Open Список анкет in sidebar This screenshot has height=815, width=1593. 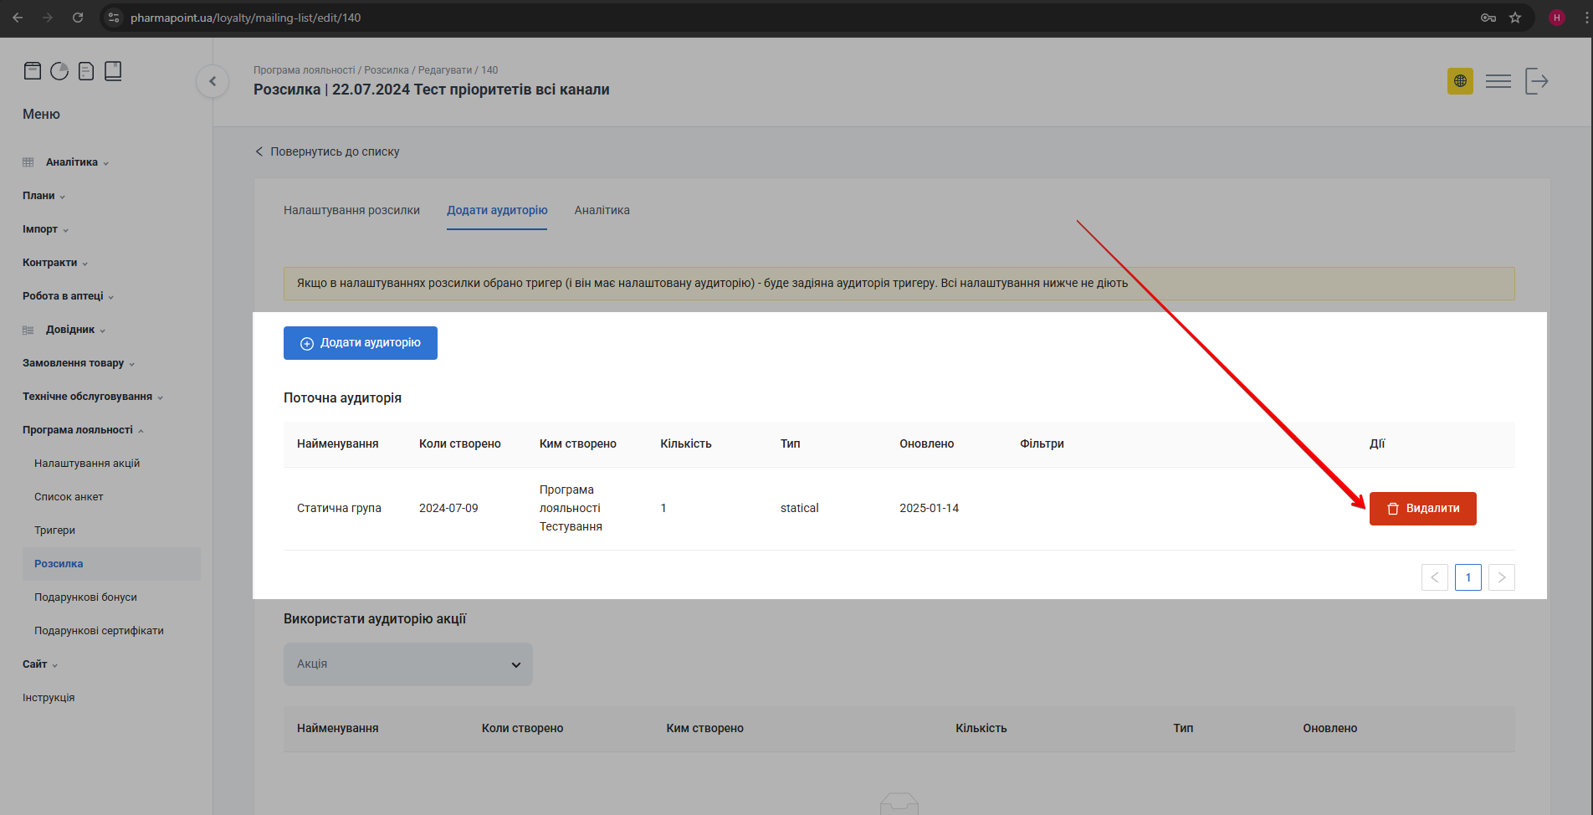(x=69, y=497)
